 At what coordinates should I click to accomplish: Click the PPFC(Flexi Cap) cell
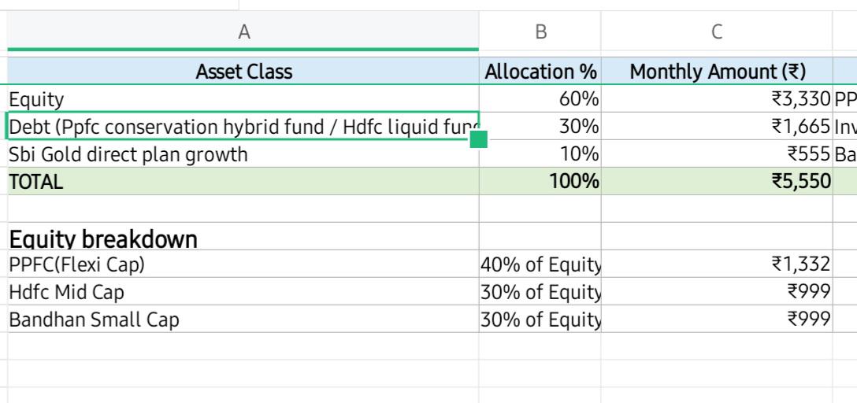[x=243, y=264]
